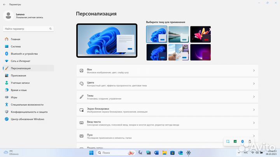Screen dimensions: 280x157
Task: Click the Bluetooth icon in the tray popup
Action: click(242, 141)
